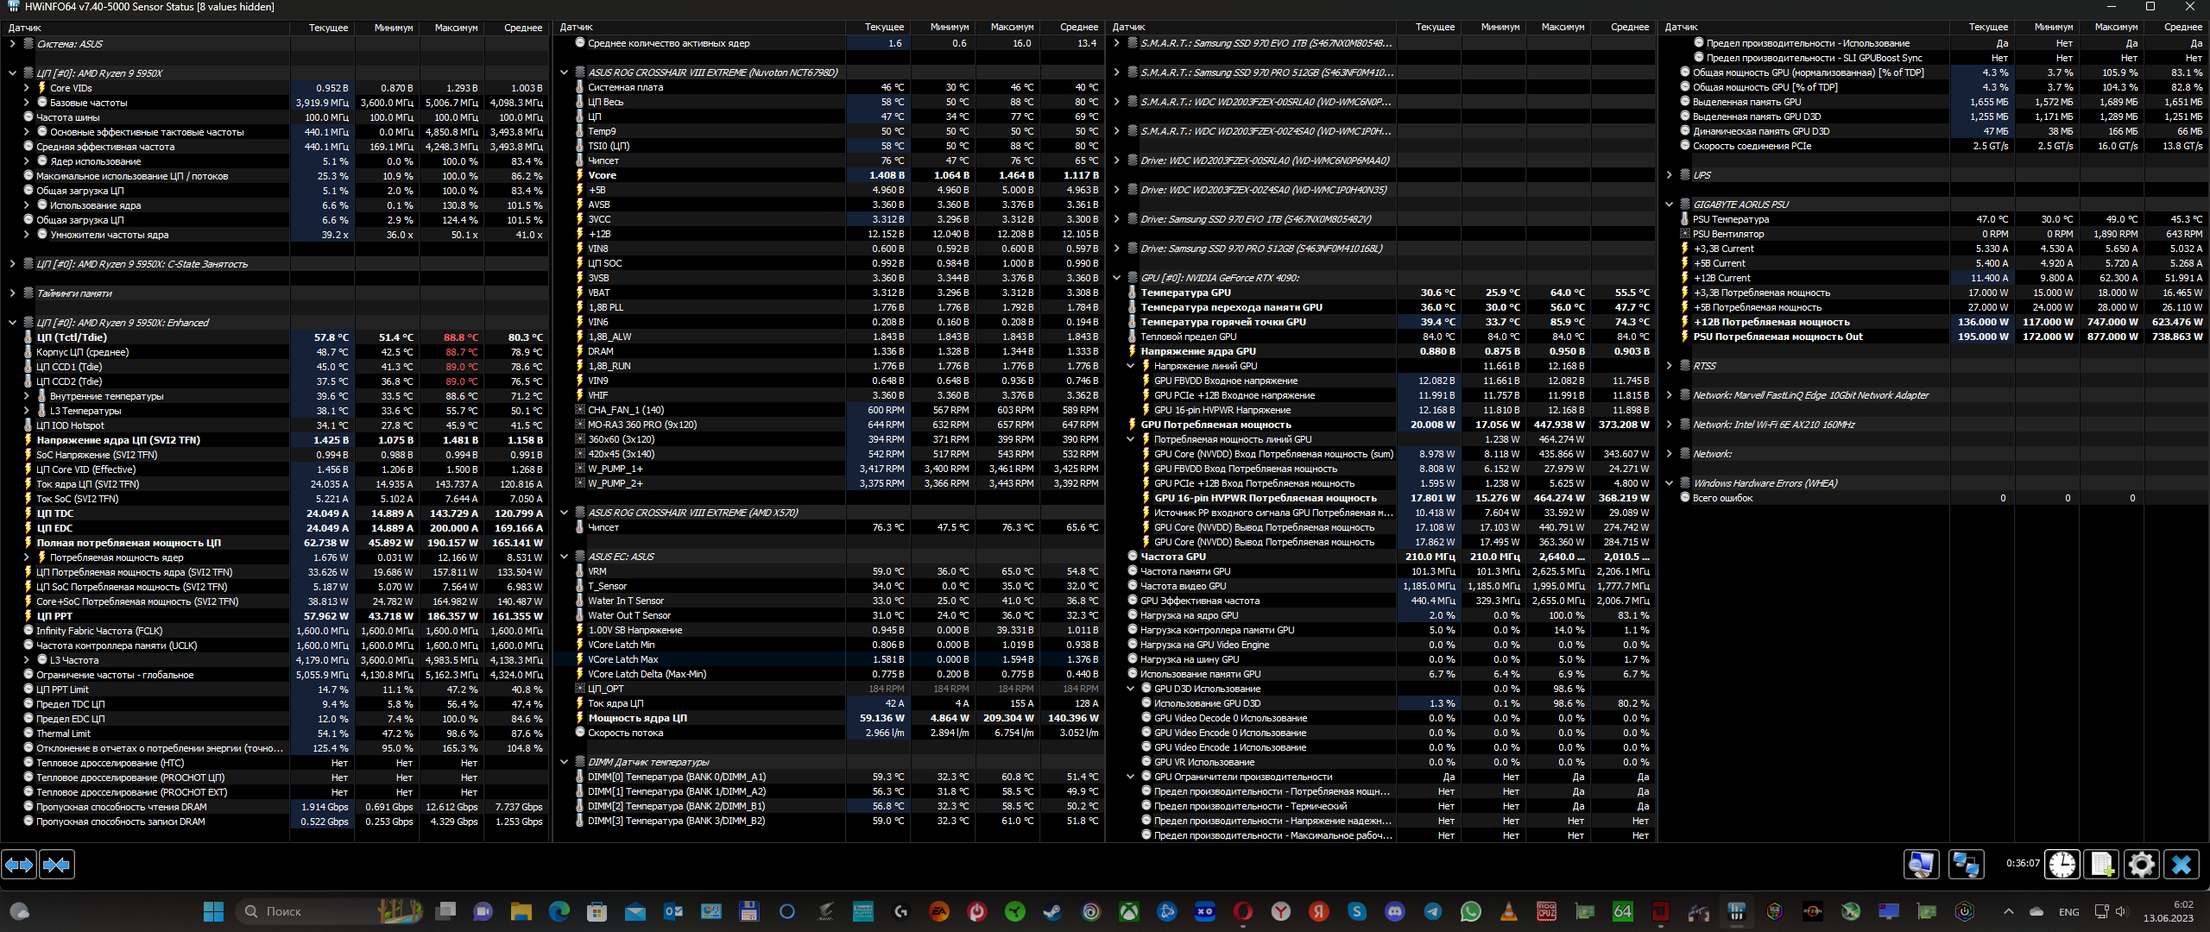Expand the UPS sensor group

click(1669, 175)
